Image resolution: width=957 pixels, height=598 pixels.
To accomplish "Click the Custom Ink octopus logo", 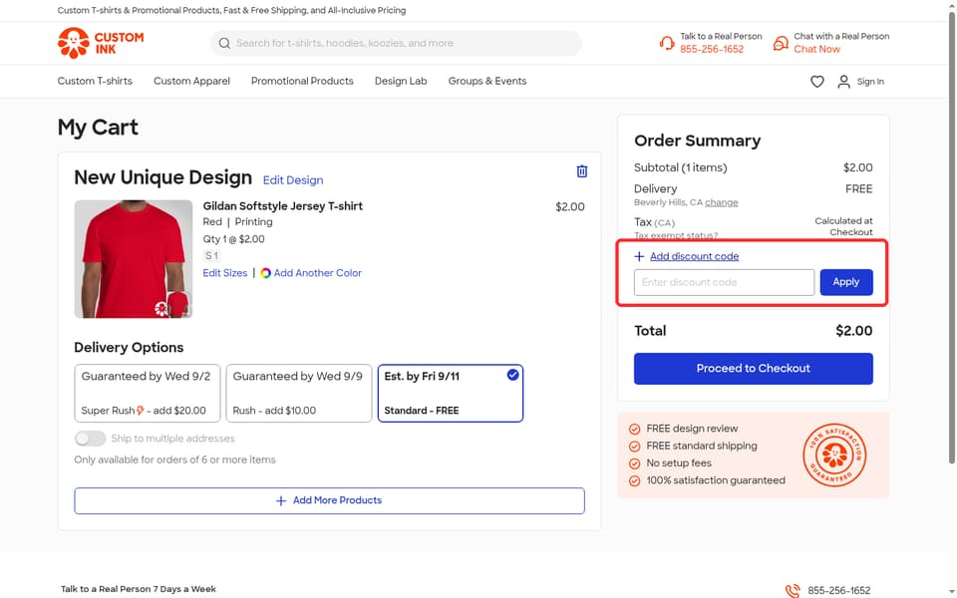I will coord(101,43).
